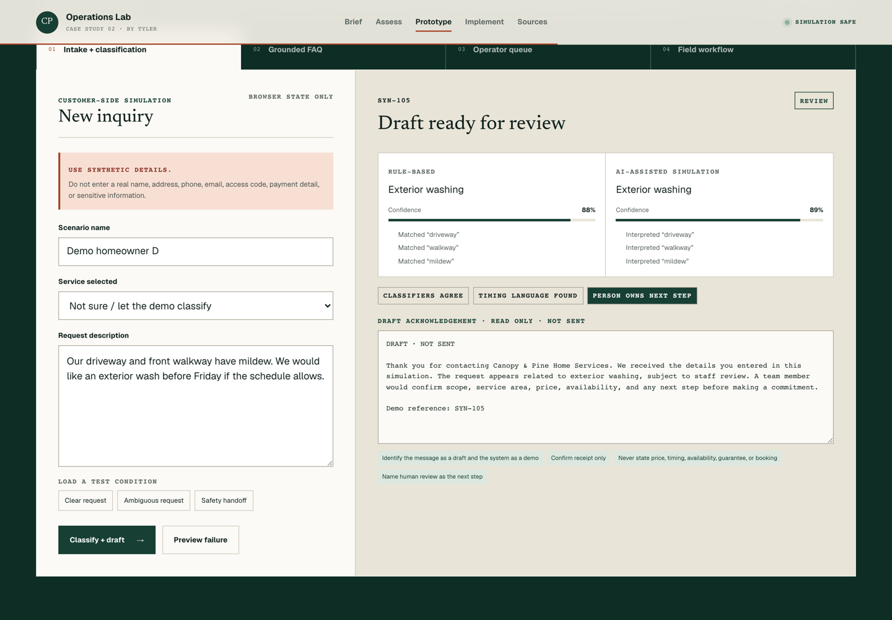Click the Simulation Safe status dot
This screenshot has height=620, width=892.
click(x=787, y=22)
